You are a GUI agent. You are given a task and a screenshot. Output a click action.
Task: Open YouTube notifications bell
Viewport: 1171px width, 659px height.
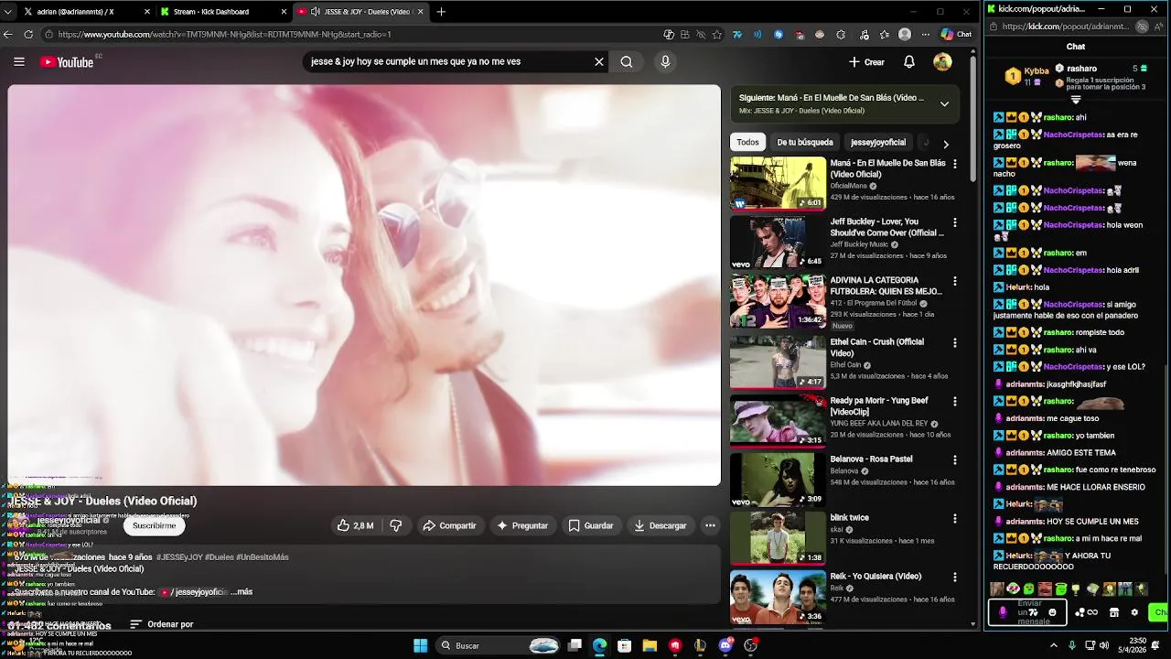909,62
